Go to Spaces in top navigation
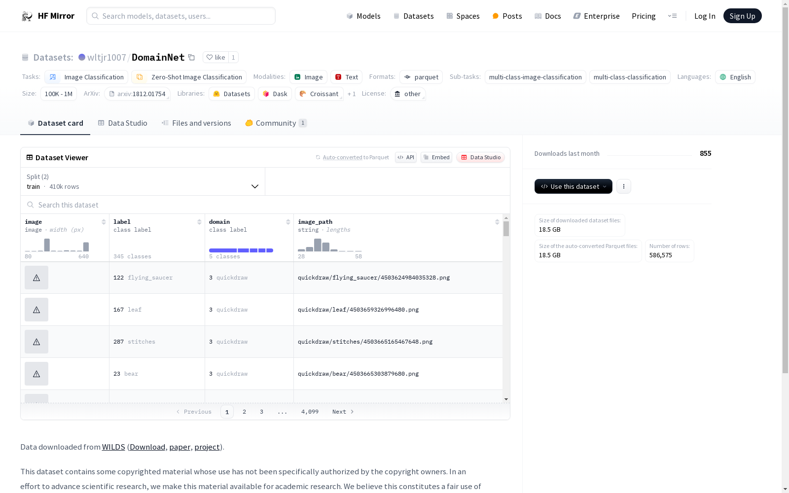Image resolution: width=789 pixels, height=493 pixels. coord(463,16)
